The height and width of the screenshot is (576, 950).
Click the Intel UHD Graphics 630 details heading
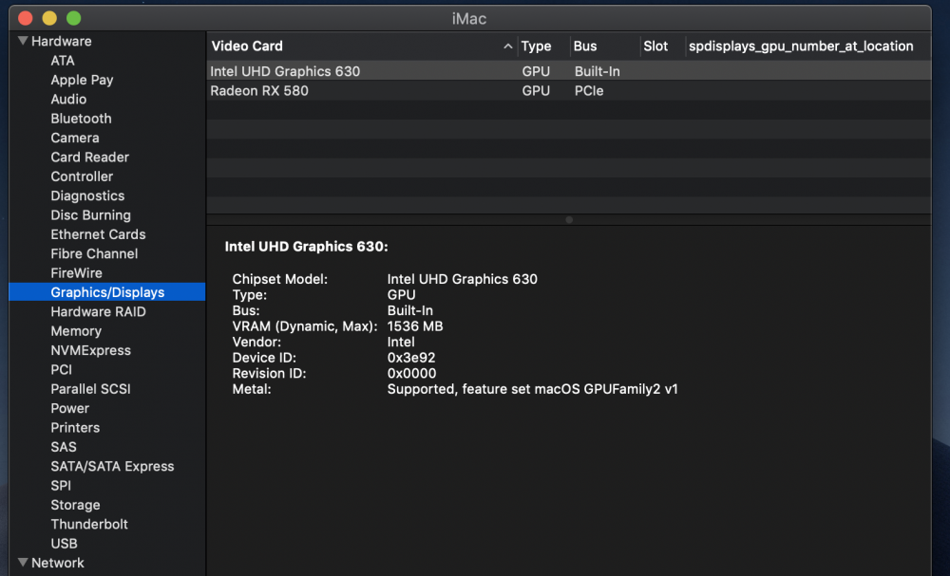(306, 247)
